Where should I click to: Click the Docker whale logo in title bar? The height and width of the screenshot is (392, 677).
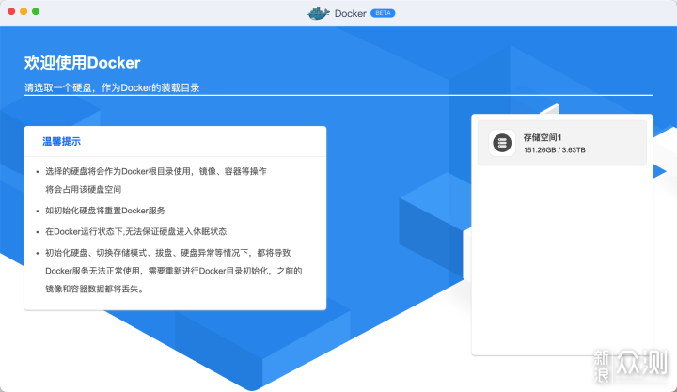(318, 13)
